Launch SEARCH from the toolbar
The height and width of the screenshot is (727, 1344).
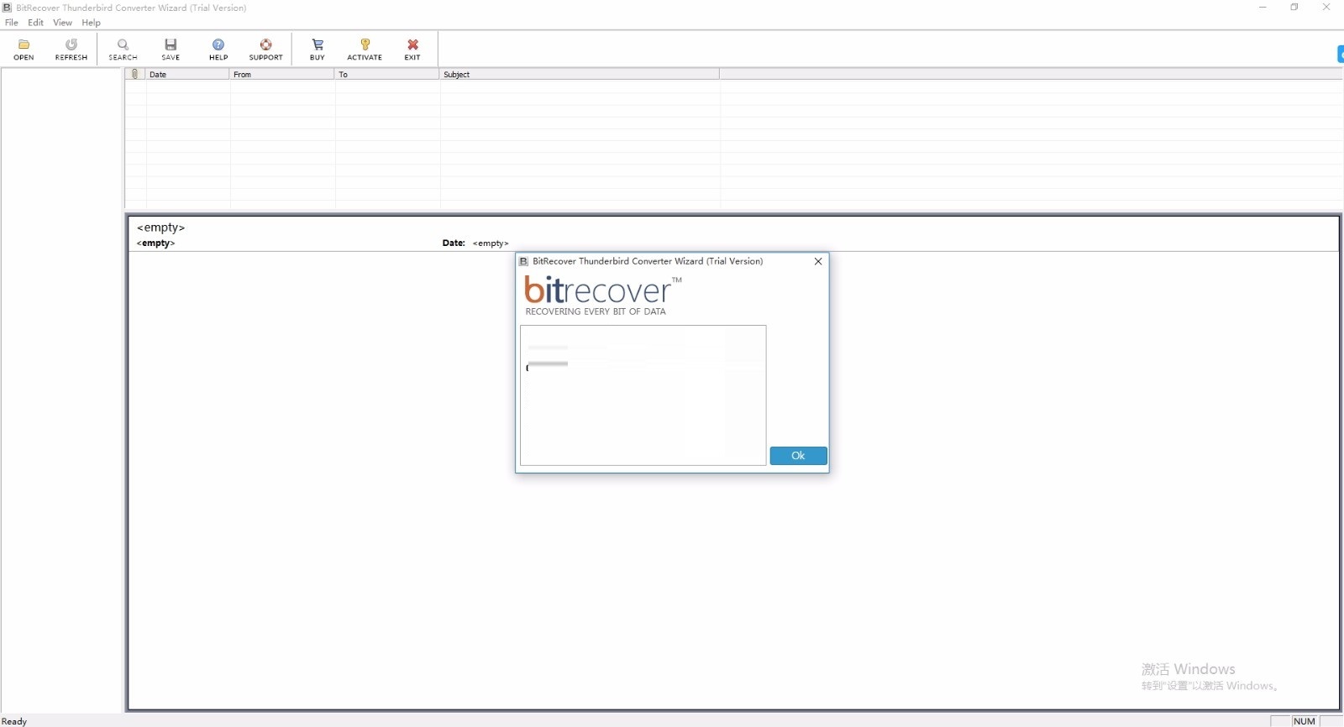coord(123,50)
